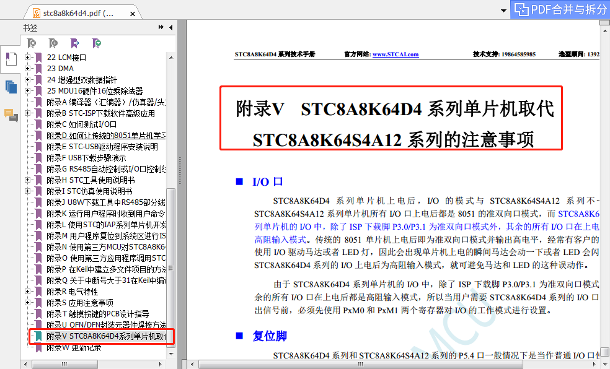Click the bookmarks horizontal scrollbar thumb
This screenshot has height=369, width=610.
point(64,364)
